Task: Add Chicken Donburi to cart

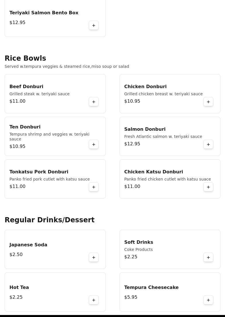Action: click(208, 102)
